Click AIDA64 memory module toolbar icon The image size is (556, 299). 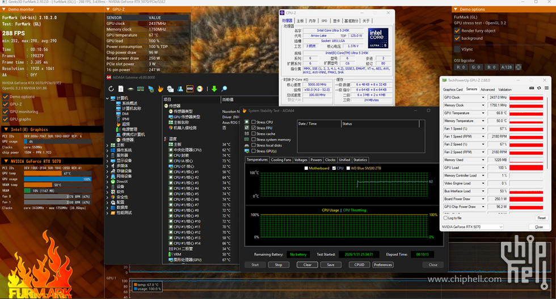(141, 89)
